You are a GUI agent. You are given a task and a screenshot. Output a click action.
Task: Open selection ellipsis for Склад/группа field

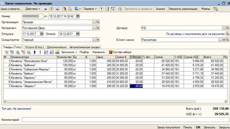94,40
